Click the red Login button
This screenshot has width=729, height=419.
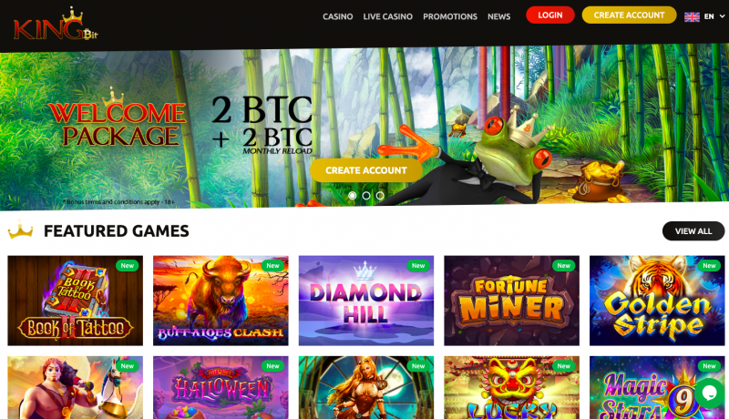point(550,15)
